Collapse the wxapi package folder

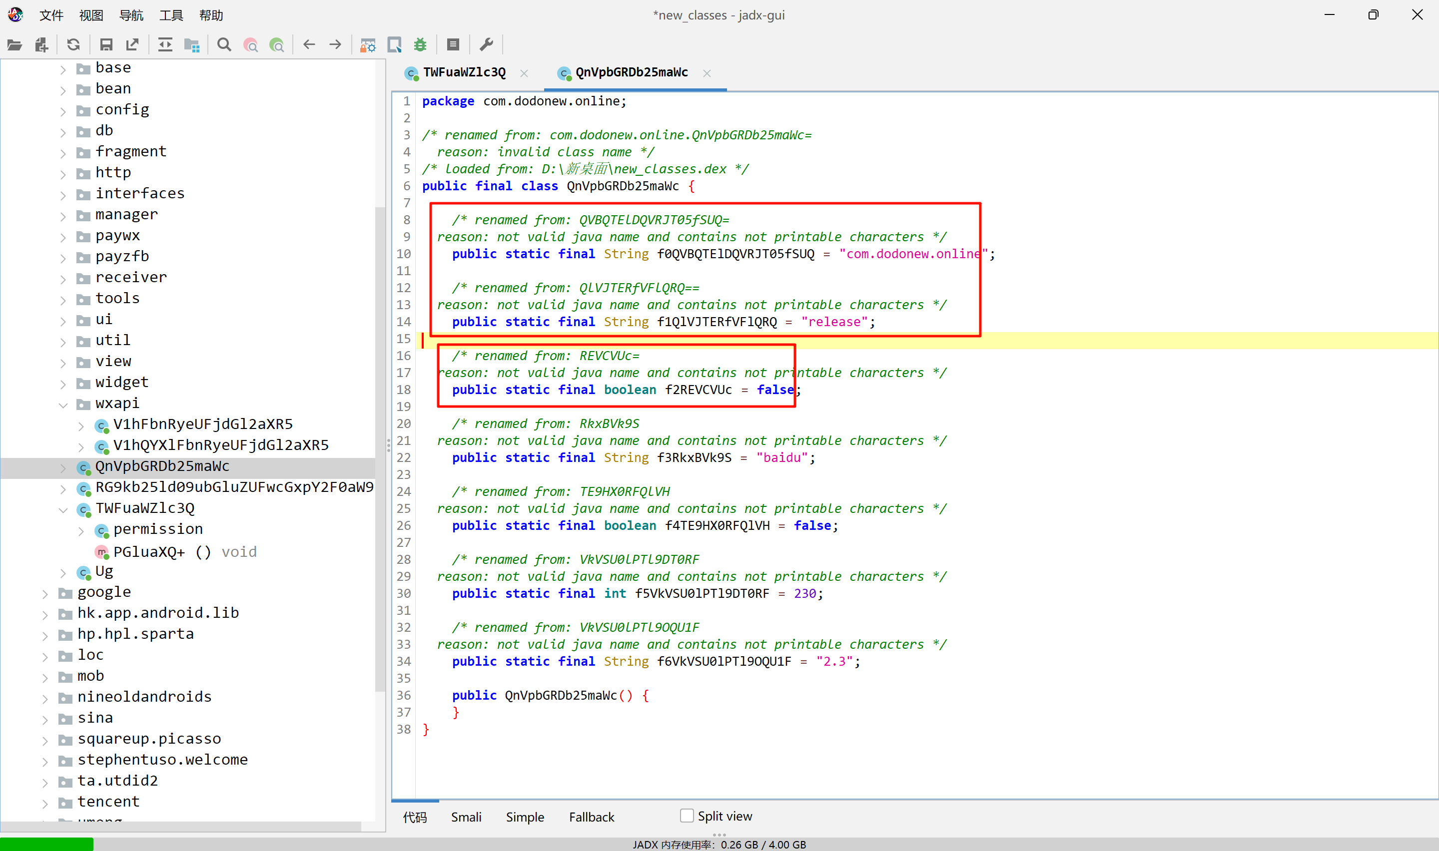[63, 405]
